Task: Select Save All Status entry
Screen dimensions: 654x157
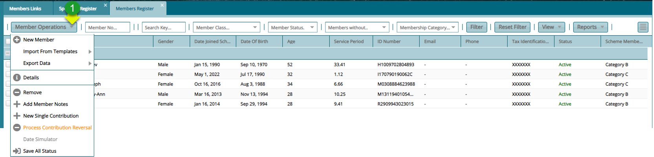Action: click(52, 151)
